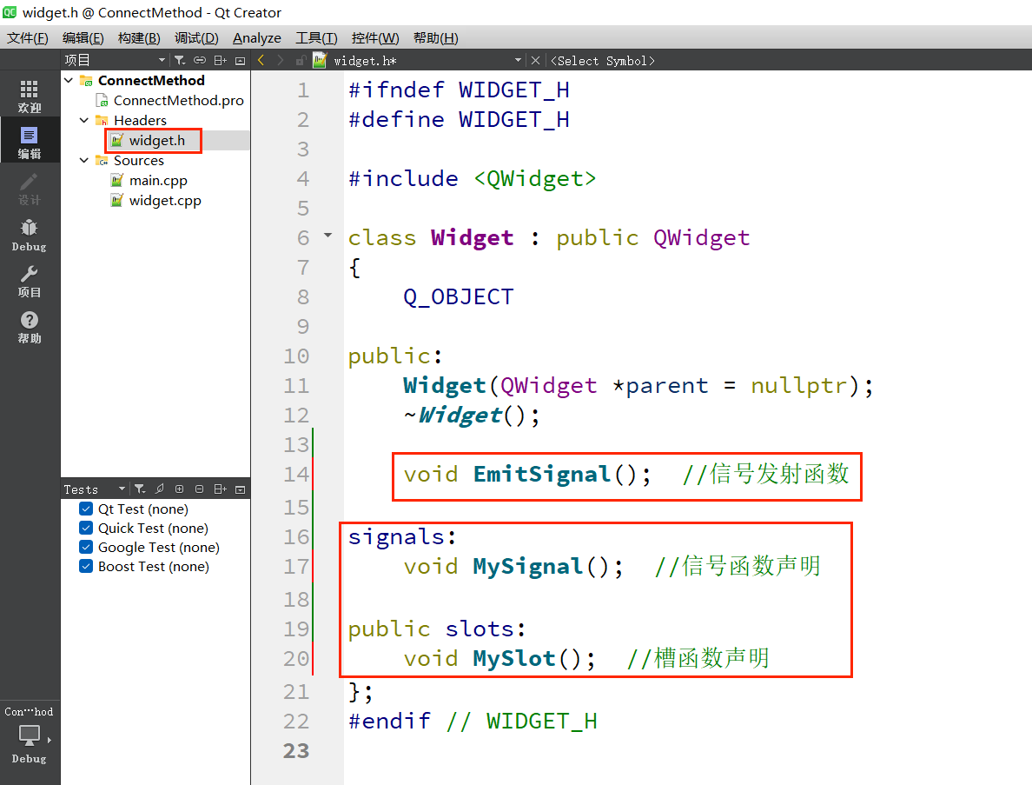The height and width of the screenshot is (785, 1032).
Task: Place cursor on MySlot declaration
Action: (x=514, y=659)
